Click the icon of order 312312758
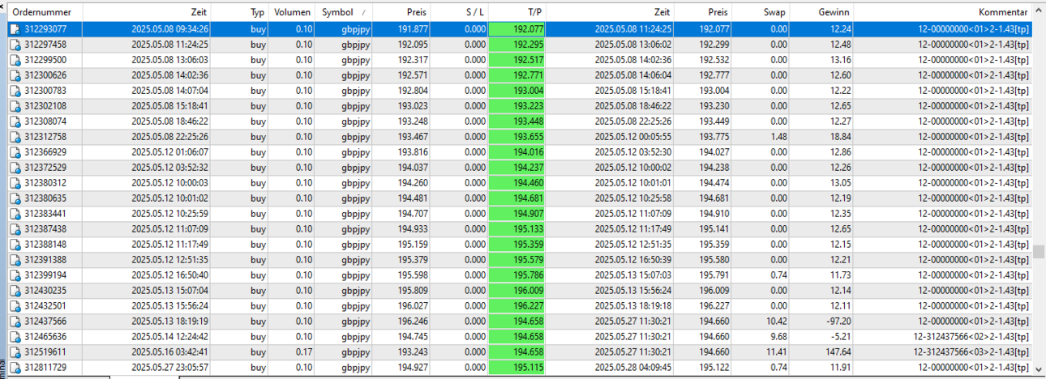1046x379 pixels. [15, 136]
